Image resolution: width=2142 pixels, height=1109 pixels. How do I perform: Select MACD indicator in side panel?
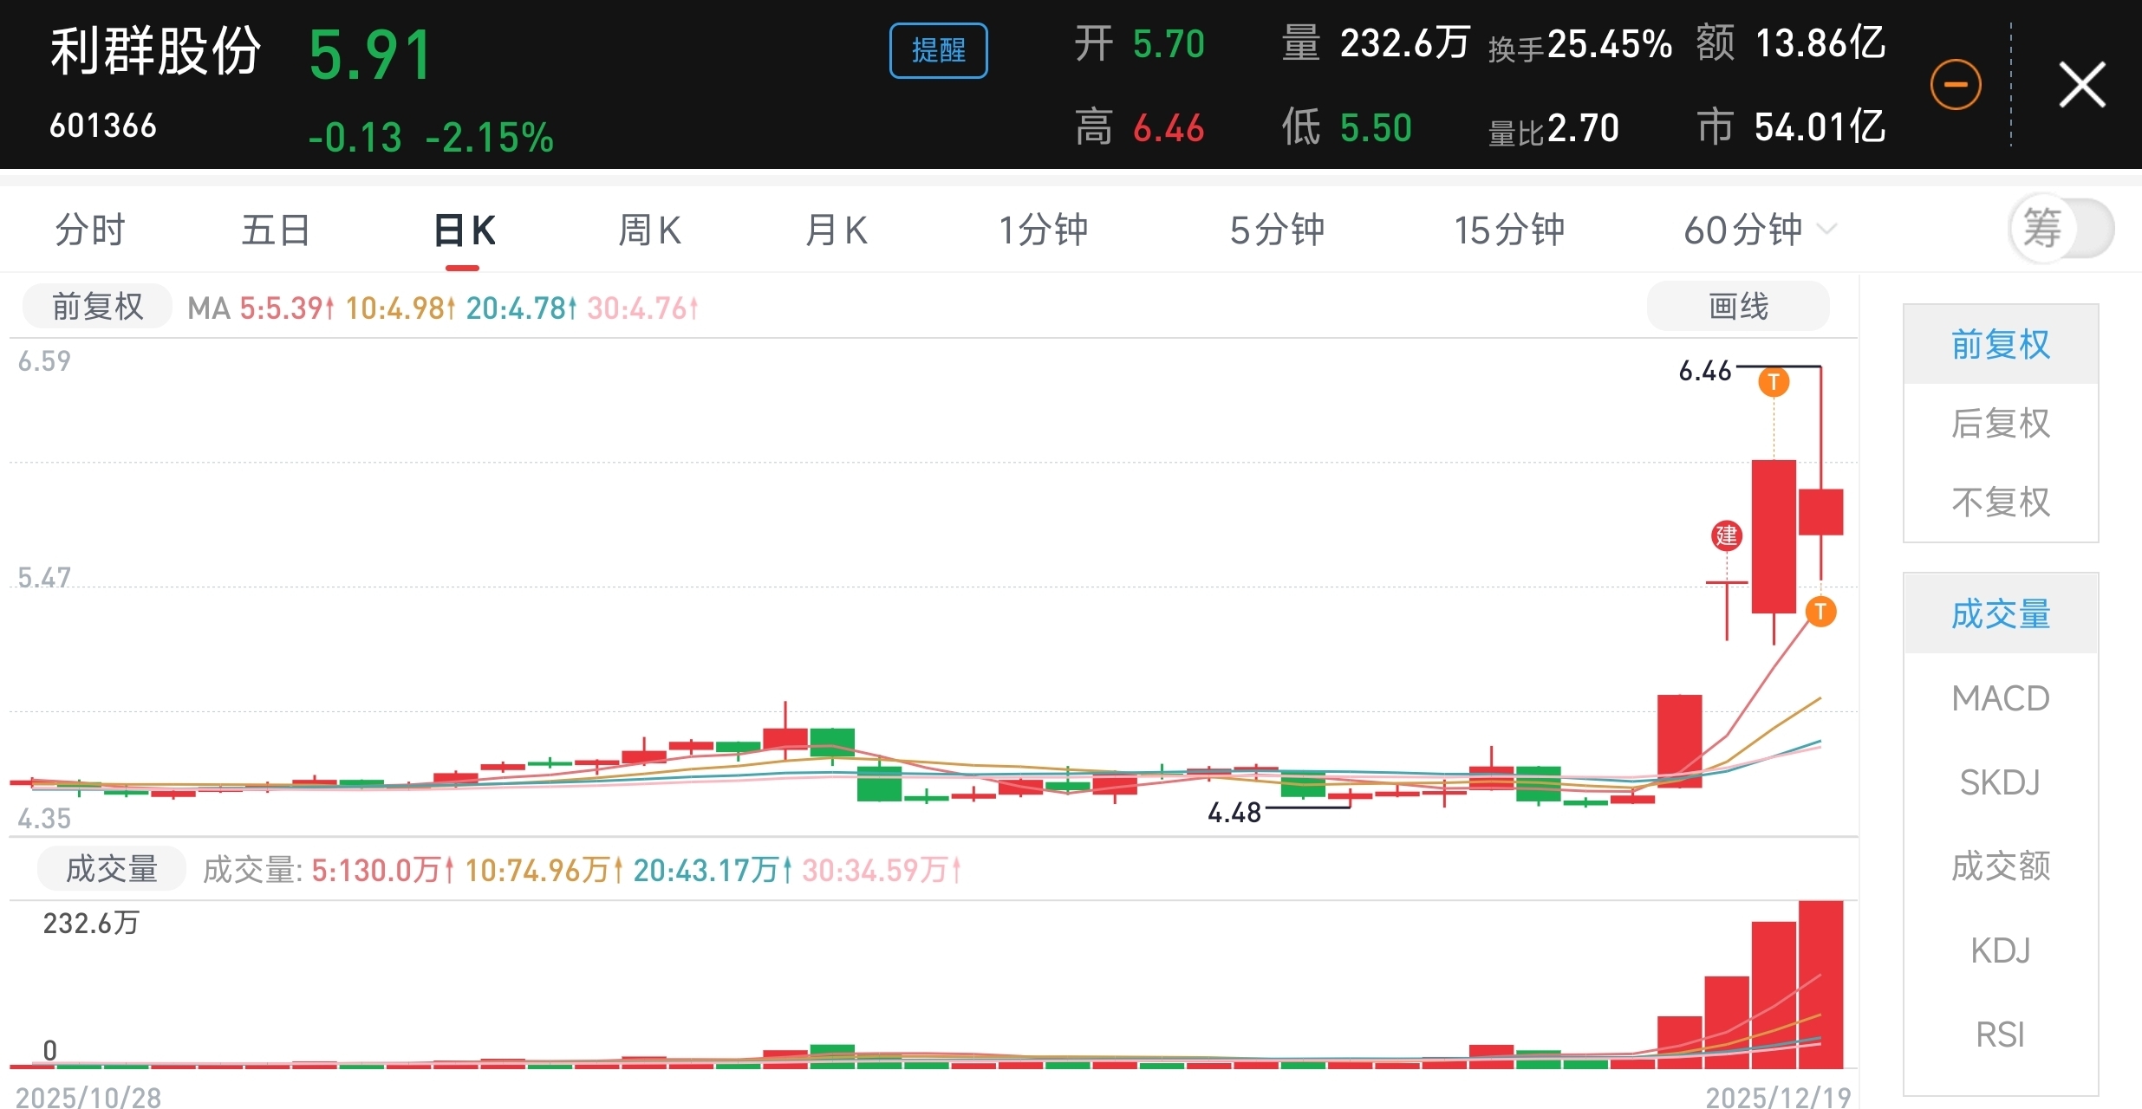coord(2000,698)
